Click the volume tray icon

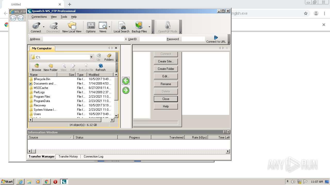coord(293,182)
